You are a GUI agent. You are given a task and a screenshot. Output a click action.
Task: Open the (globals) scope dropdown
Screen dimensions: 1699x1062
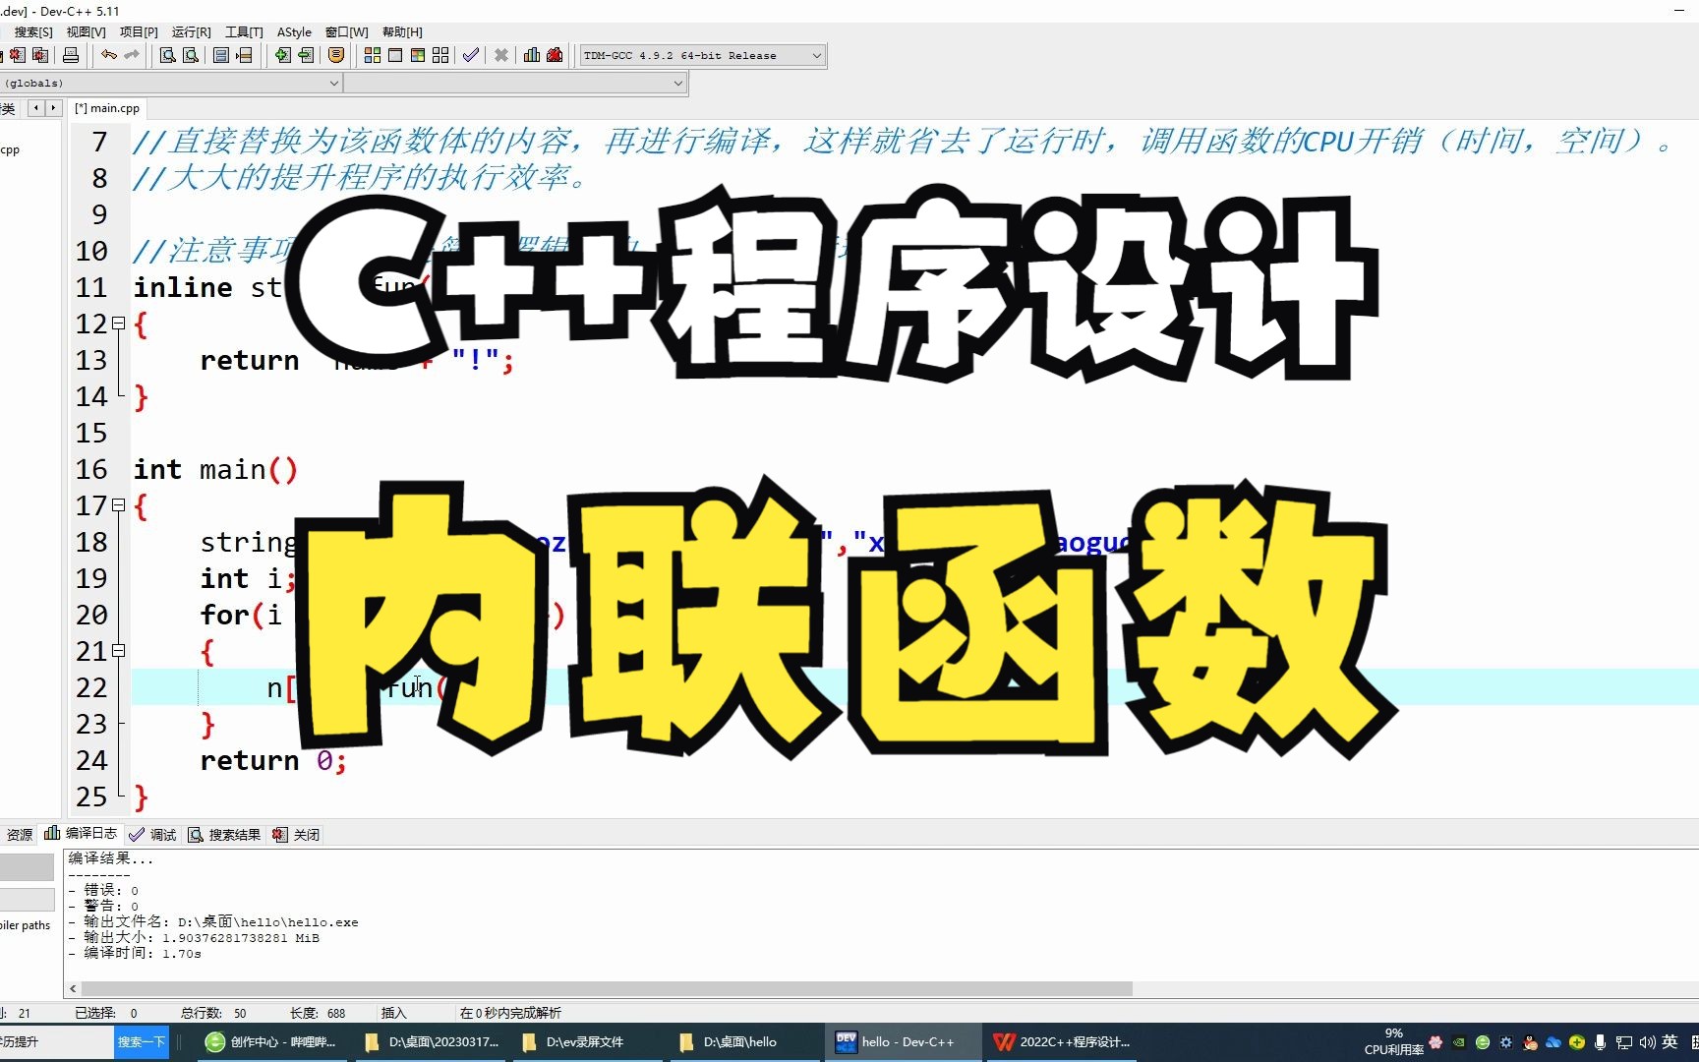tap(171, 84)
